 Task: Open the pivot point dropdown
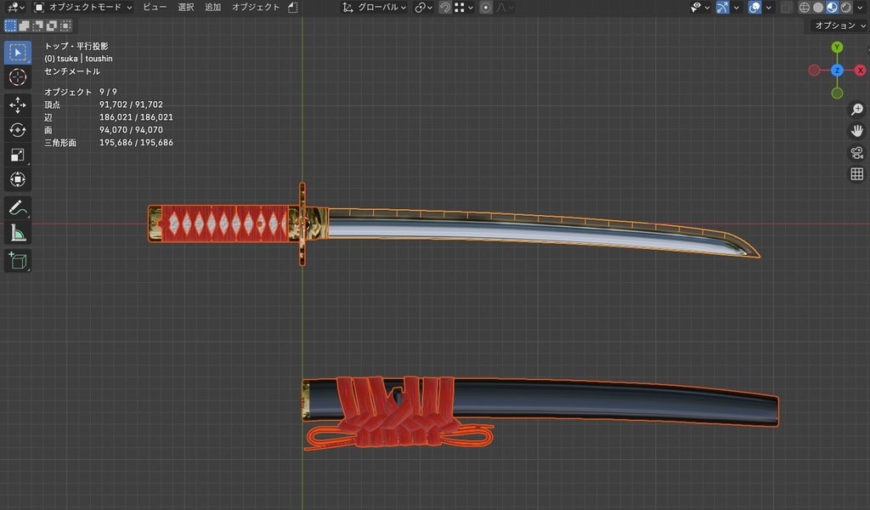pos(423,7)
